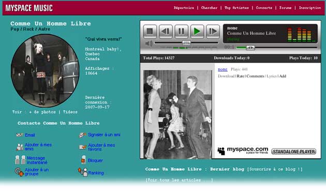Go to the Inscription page
Screen dimensions: 326x191
coord(310,8)
